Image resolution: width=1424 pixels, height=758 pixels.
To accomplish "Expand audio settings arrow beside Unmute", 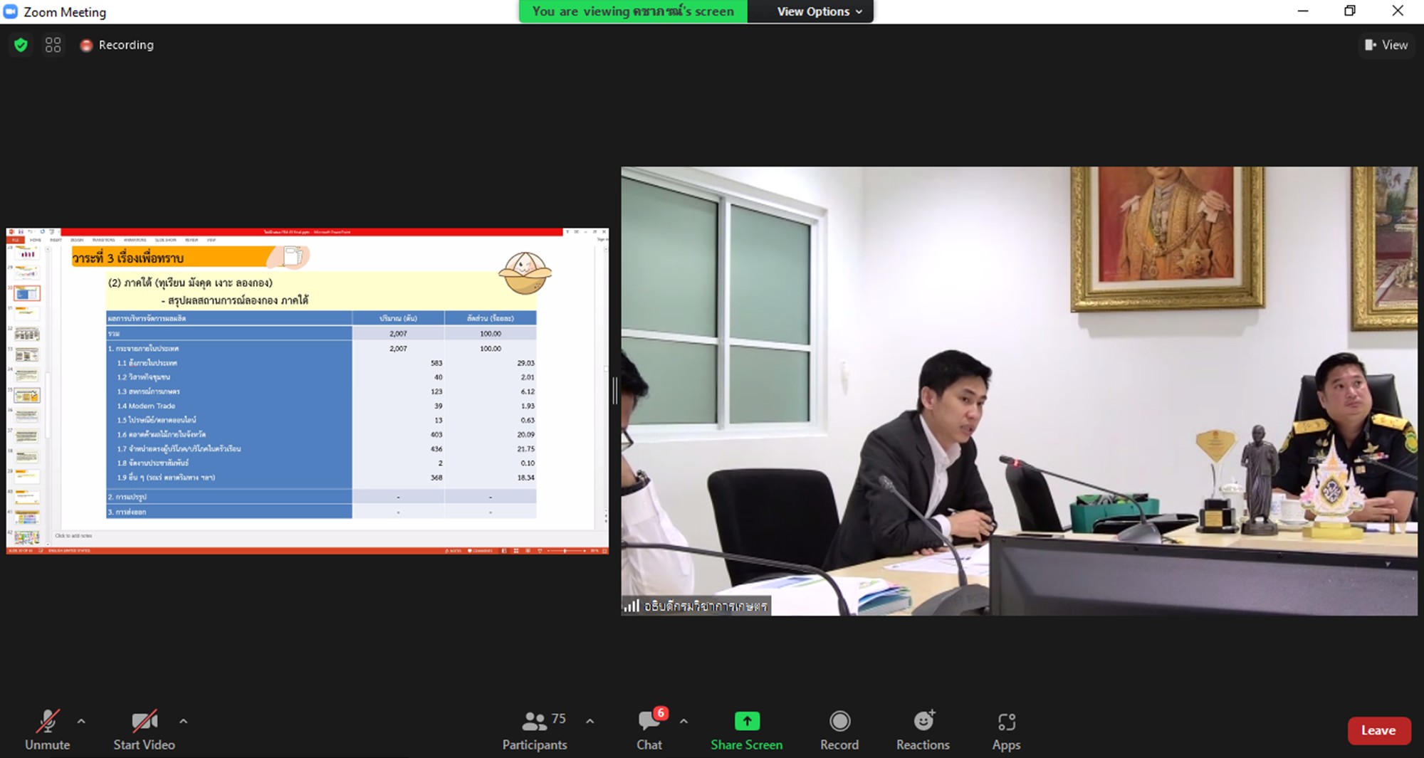I will click(81, 721).
